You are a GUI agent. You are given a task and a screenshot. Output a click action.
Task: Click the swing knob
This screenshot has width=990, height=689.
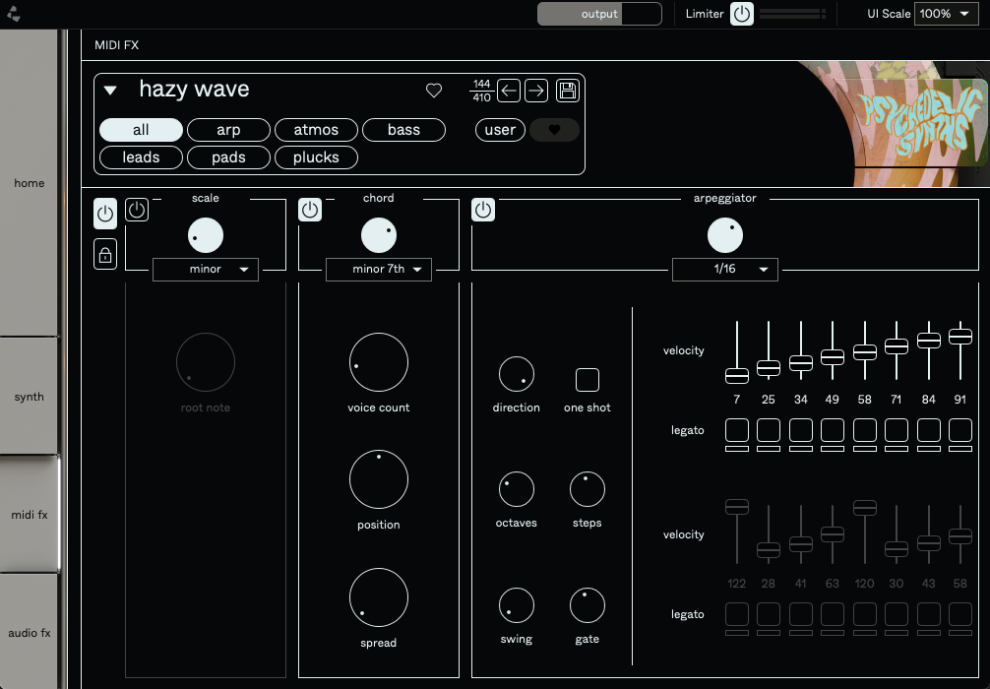click(x=517, y=605)
